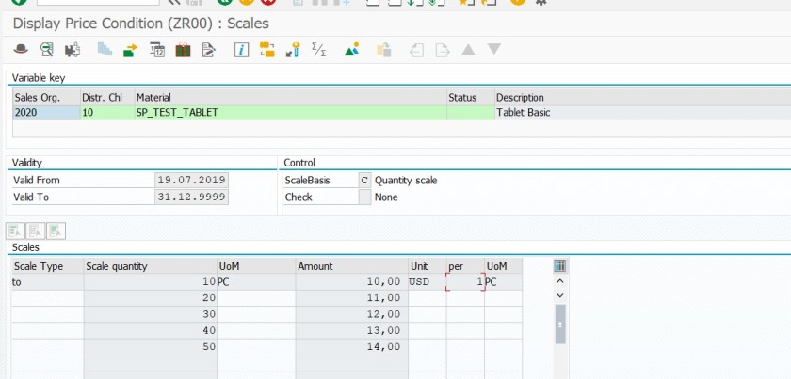Click the green mountain landscape icon
The height and width of the screenshot is (379, 791).
[x=351, y=49]
